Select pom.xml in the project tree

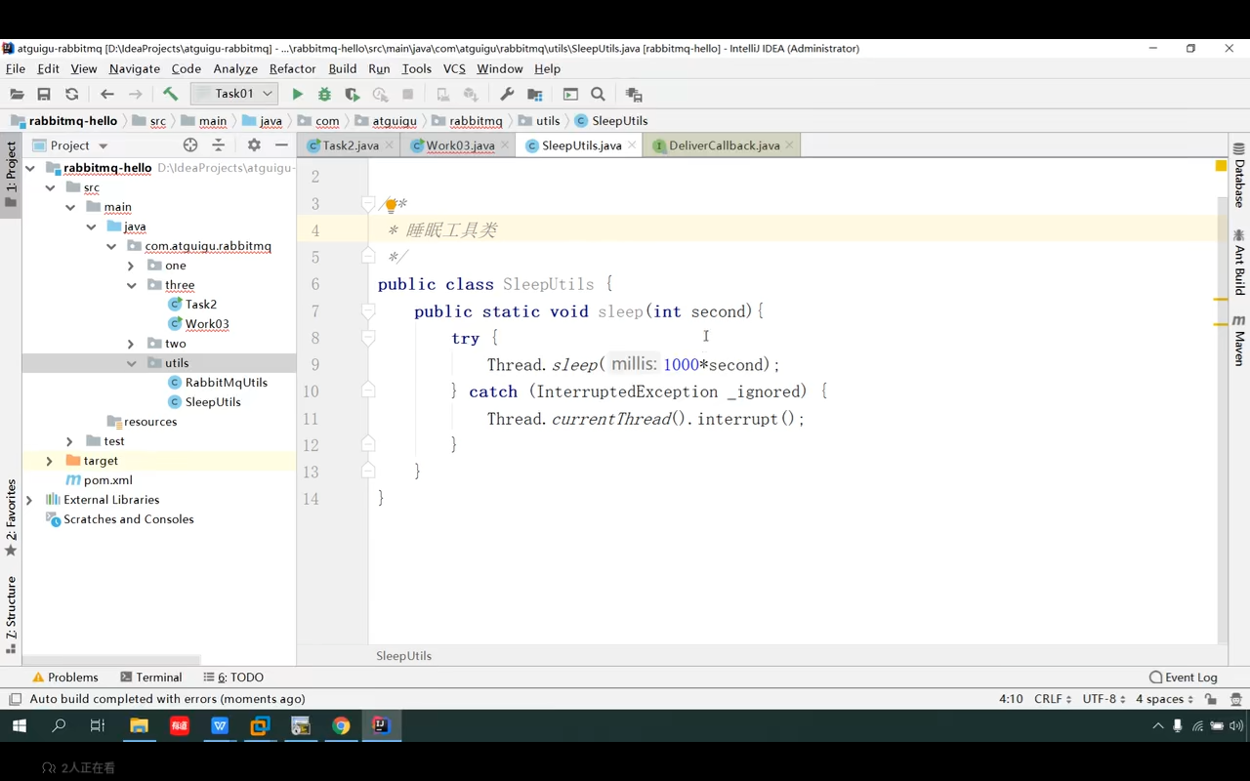pos(99,480)
